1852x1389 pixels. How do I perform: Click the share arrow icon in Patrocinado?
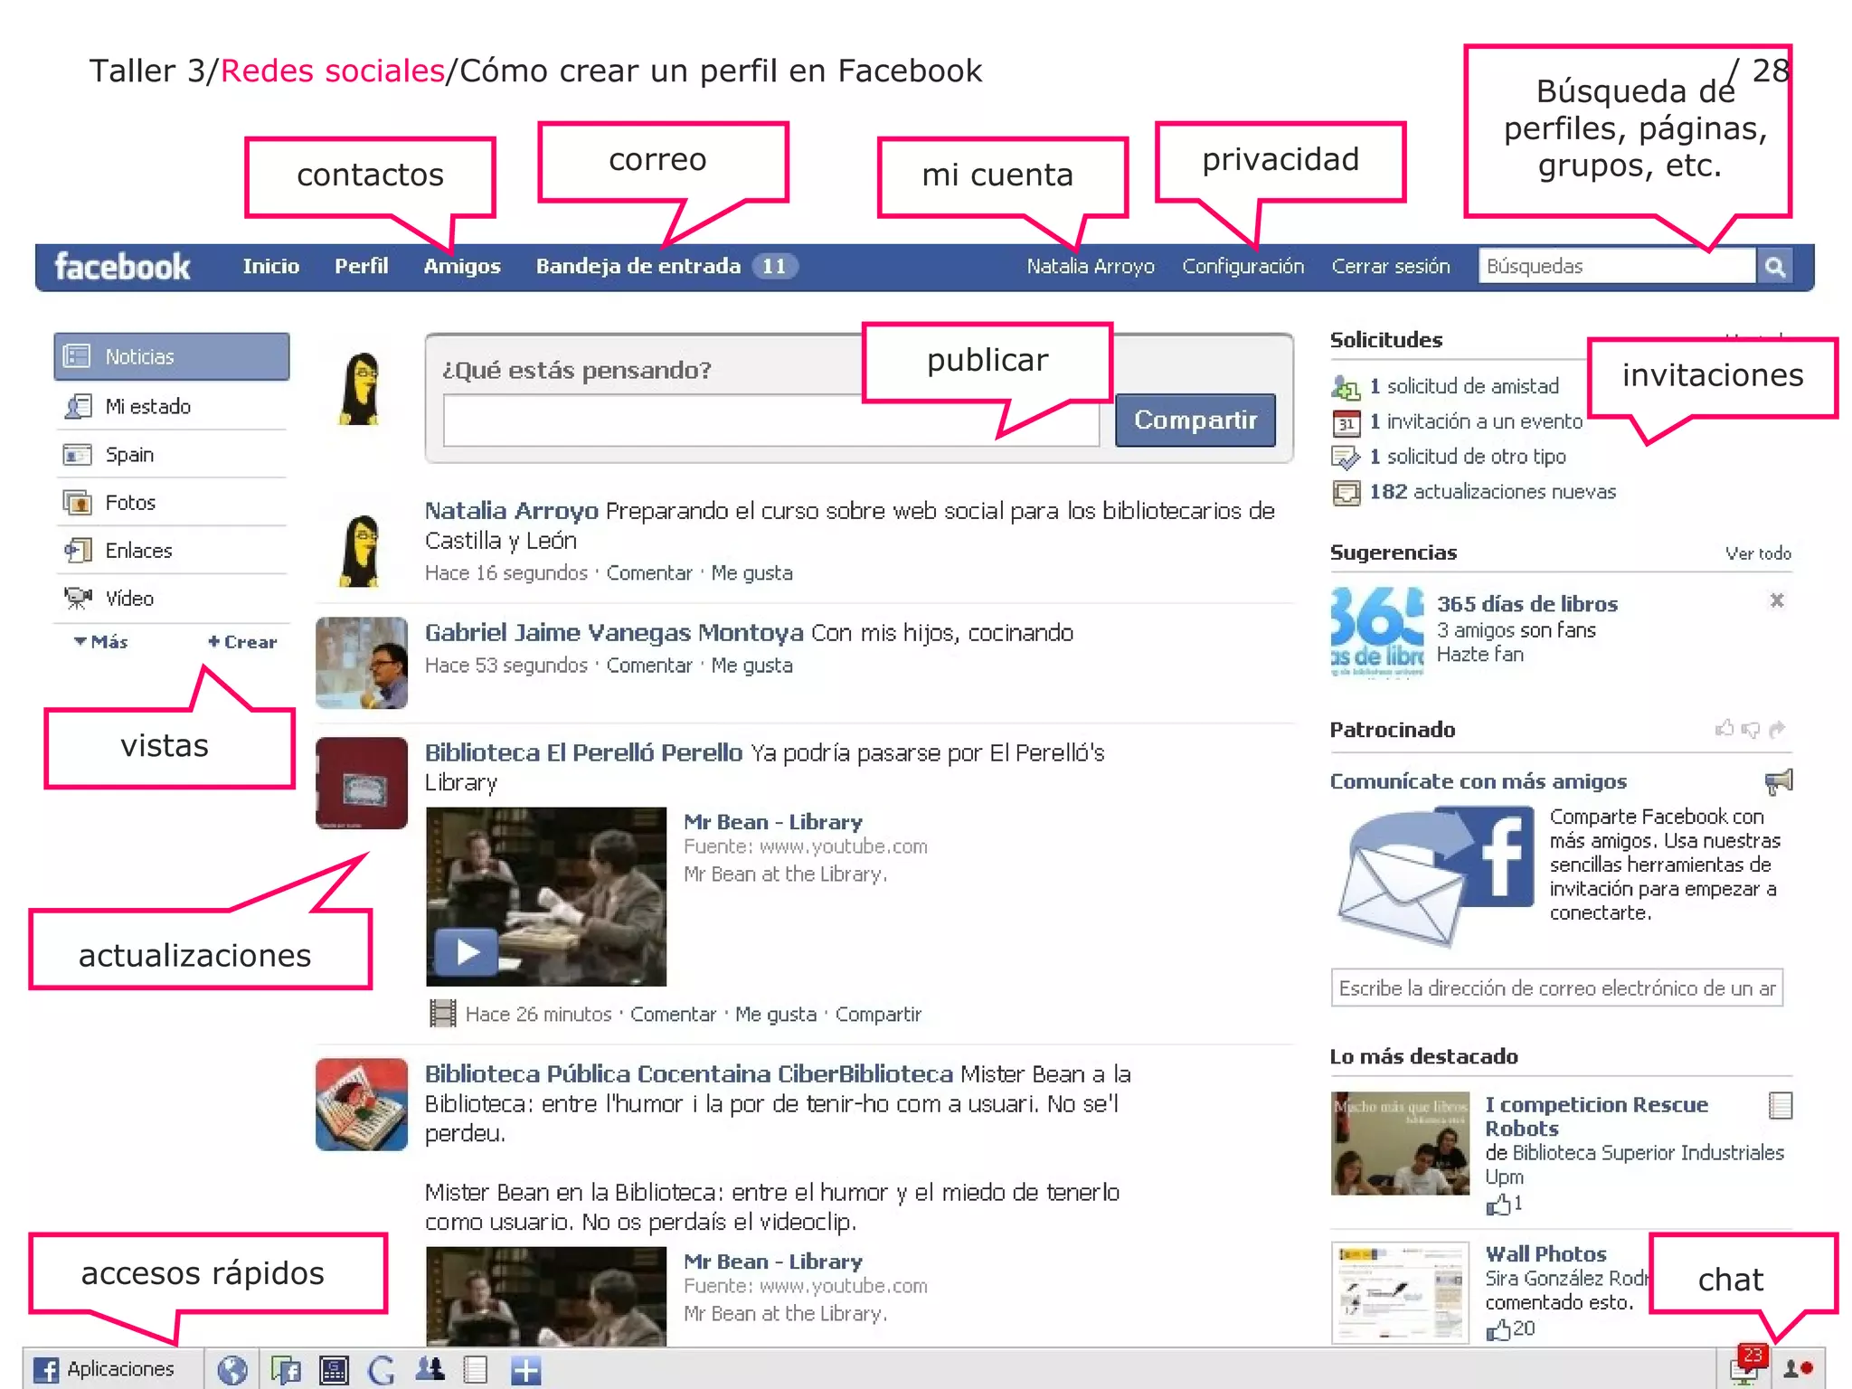point(1778,729)
